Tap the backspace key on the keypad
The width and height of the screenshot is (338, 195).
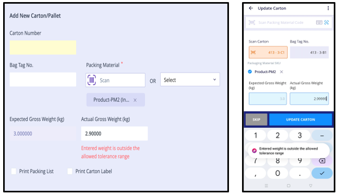point(322,161)
